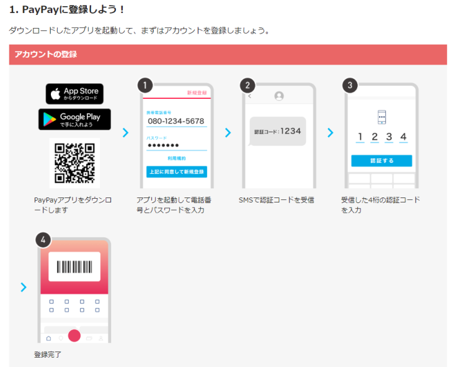This screenshot has height=367, width=454.
Task: Click the PayPay QR code image
Action: click(x=74, y=163)
